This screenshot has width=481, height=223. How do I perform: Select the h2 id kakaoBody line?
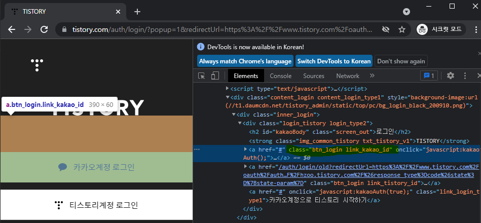click(x=330, y=132)
